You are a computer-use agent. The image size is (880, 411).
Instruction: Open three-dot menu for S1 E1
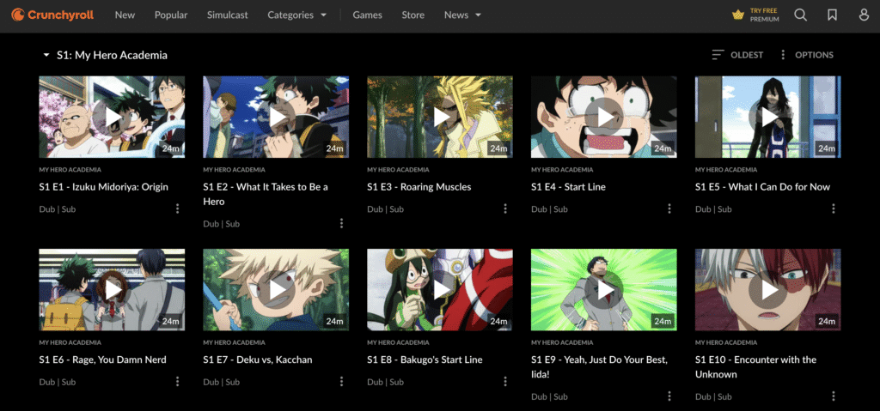177,209
